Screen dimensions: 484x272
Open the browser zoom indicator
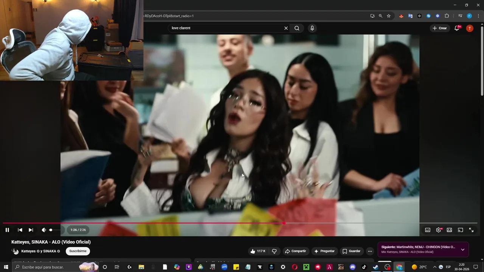pyautogui.click(x=380, y=16)
